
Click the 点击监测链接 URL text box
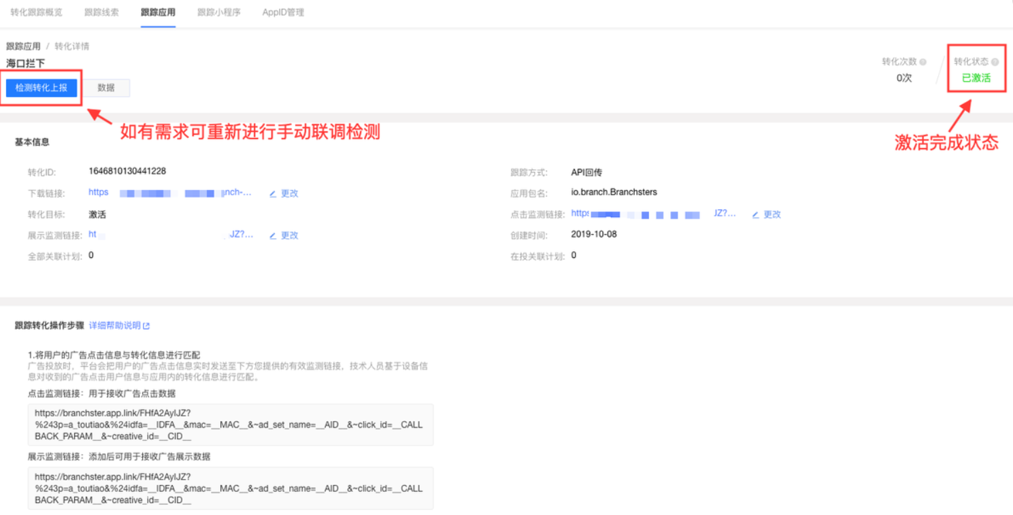[230, 425]
